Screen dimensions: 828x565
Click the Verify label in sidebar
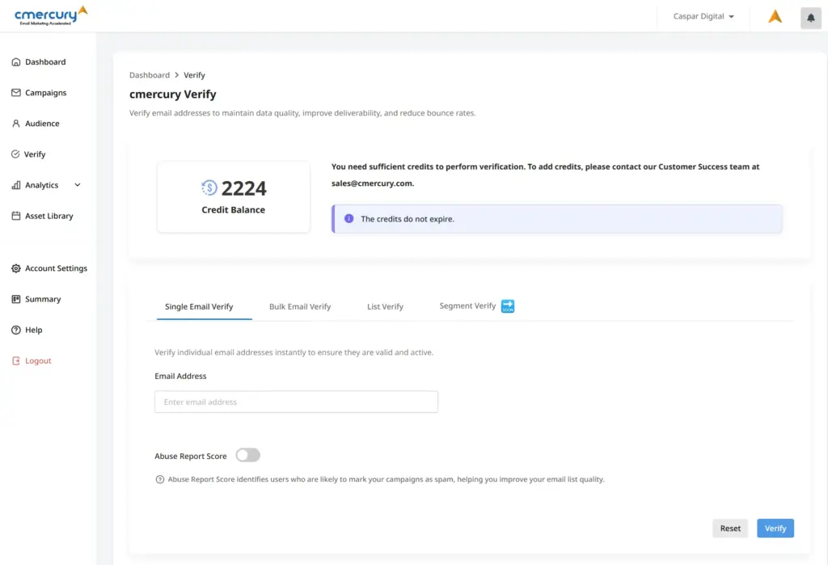coord(35,154)
